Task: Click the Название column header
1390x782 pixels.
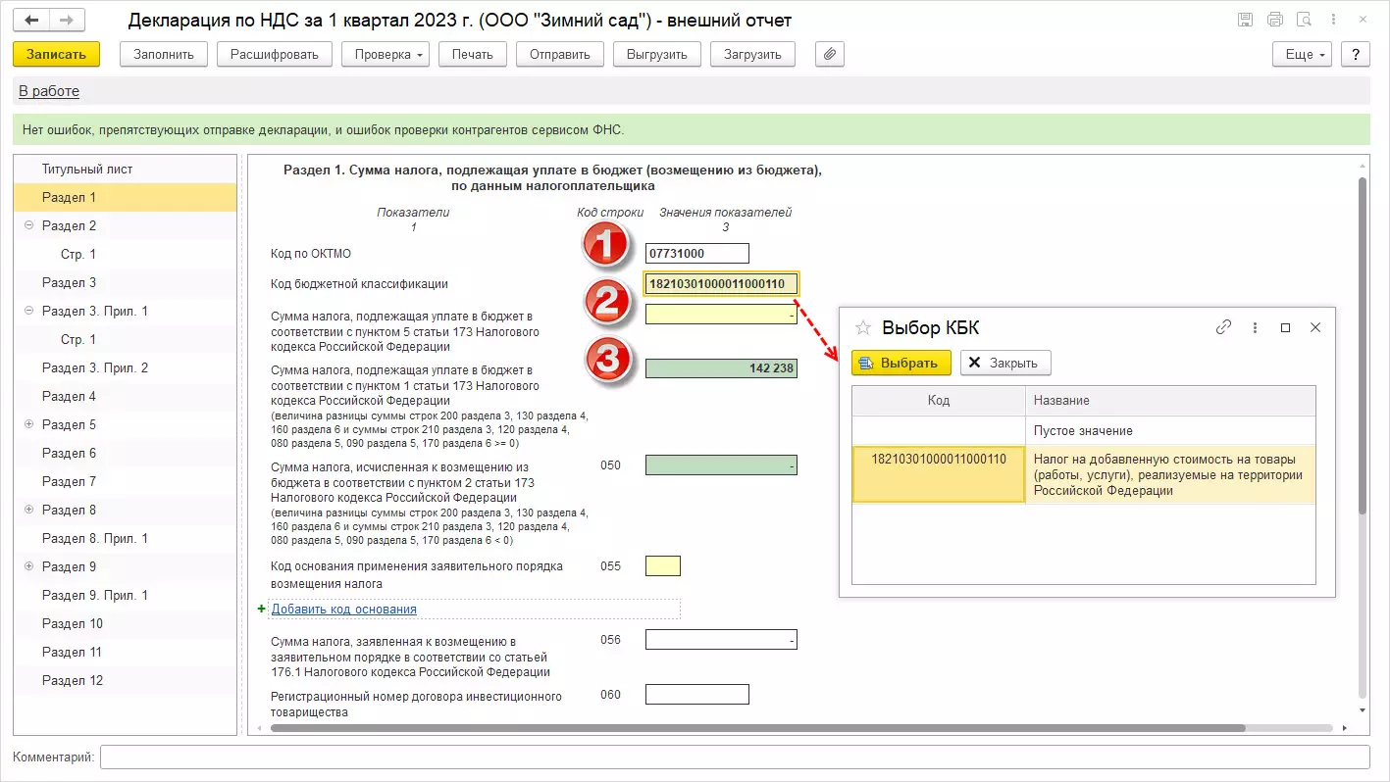Action: click(1170, 401)
